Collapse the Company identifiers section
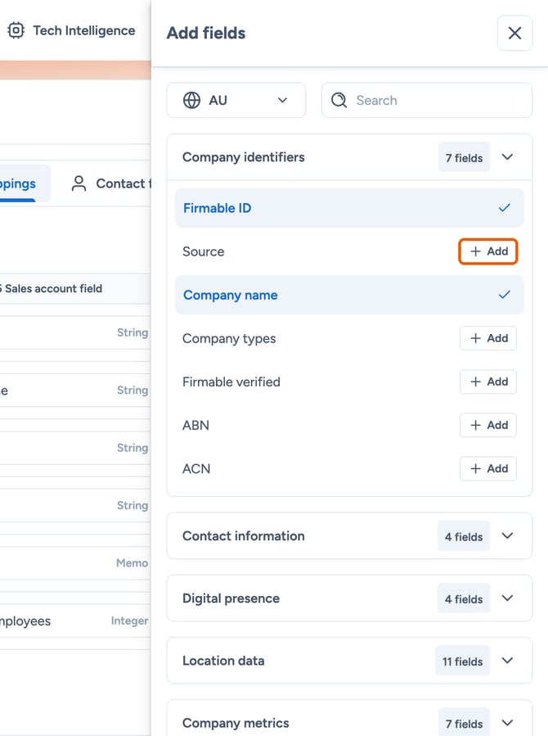Screen dimensions: 548x736 (507, 156)
